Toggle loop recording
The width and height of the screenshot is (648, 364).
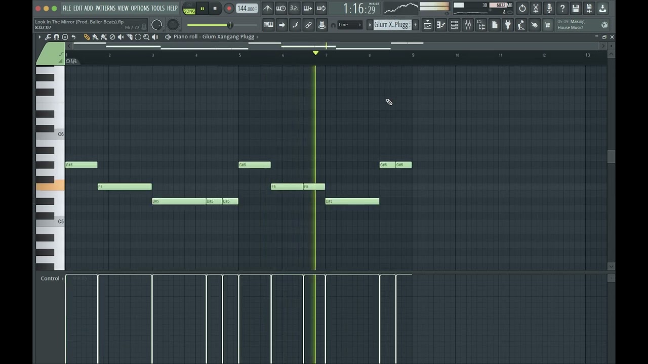(x=321, y=8)
